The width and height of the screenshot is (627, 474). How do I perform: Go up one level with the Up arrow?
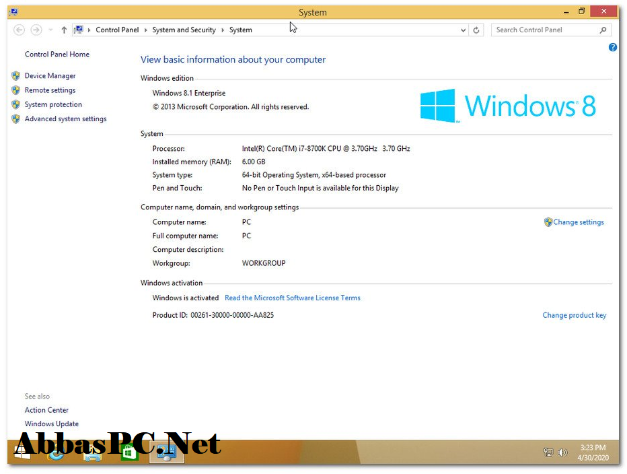tap(64, 30)
